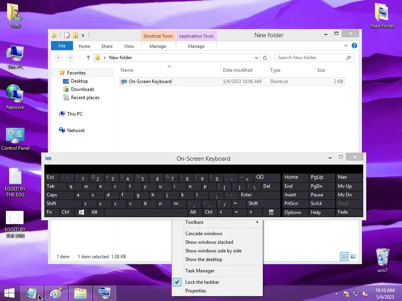402x301 pixels.
Task: Select the This PC desktop icon
Action: (15, 57)
